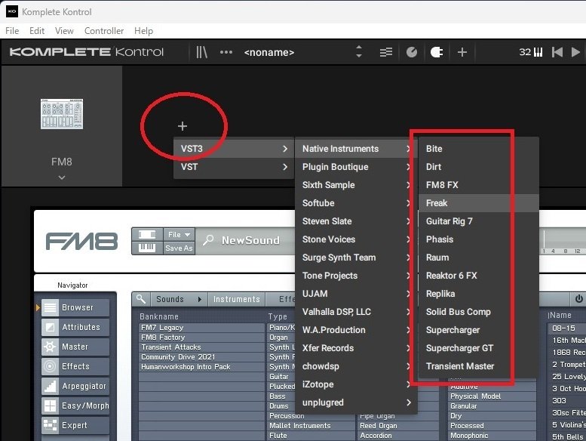Select the Dirt effect plug-in
This screenshot has height=441, width=586.
click(478, 167)
